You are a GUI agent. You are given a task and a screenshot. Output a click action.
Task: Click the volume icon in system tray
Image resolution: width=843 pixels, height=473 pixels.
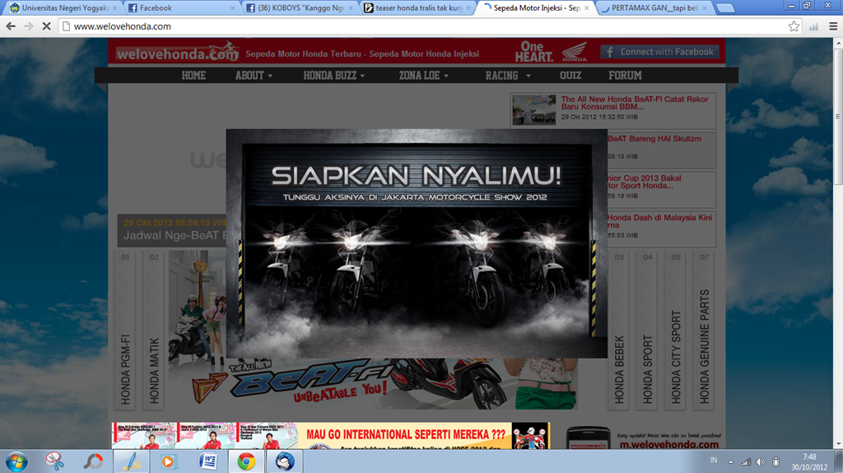(x=761, y=461)
